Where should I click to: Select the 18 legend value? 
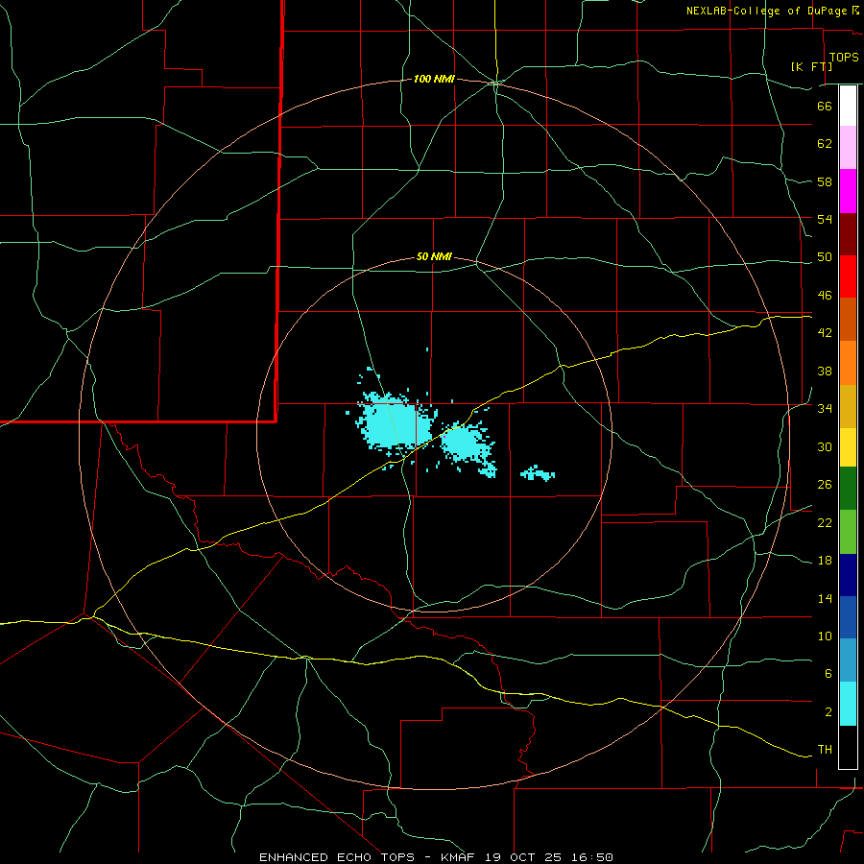[825, 561]
